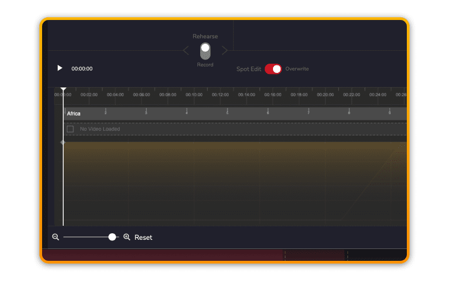Click the 00:00:00 timecode display
The height and width of the screenshot is (290, 450).
[82, 69]
